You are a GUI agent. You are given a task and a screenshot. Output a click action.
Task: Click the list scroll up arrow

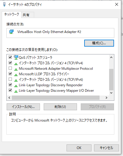coord(111,57)
